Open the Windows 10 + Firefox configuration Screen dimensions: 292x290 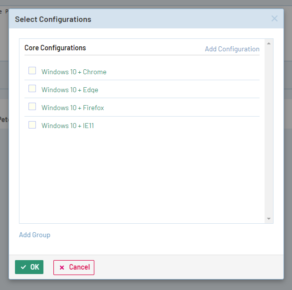click(73, 108)
